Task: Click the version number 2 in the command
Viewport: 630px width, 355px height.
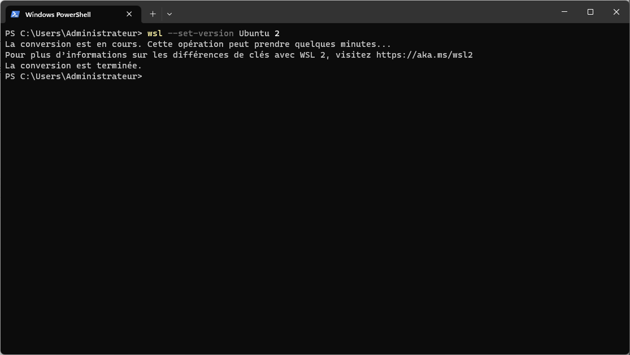Action: click(277, 33)
